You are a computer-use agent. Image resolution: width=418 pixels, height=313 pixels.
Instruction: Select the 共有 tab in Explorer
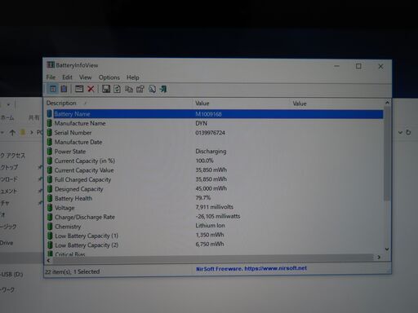tap(34, 117)
